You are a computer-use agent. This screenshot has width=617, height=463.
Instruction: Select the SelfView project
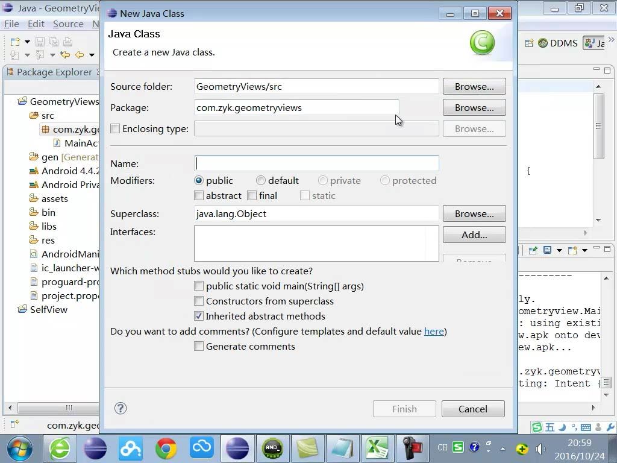tap(43, 309)
